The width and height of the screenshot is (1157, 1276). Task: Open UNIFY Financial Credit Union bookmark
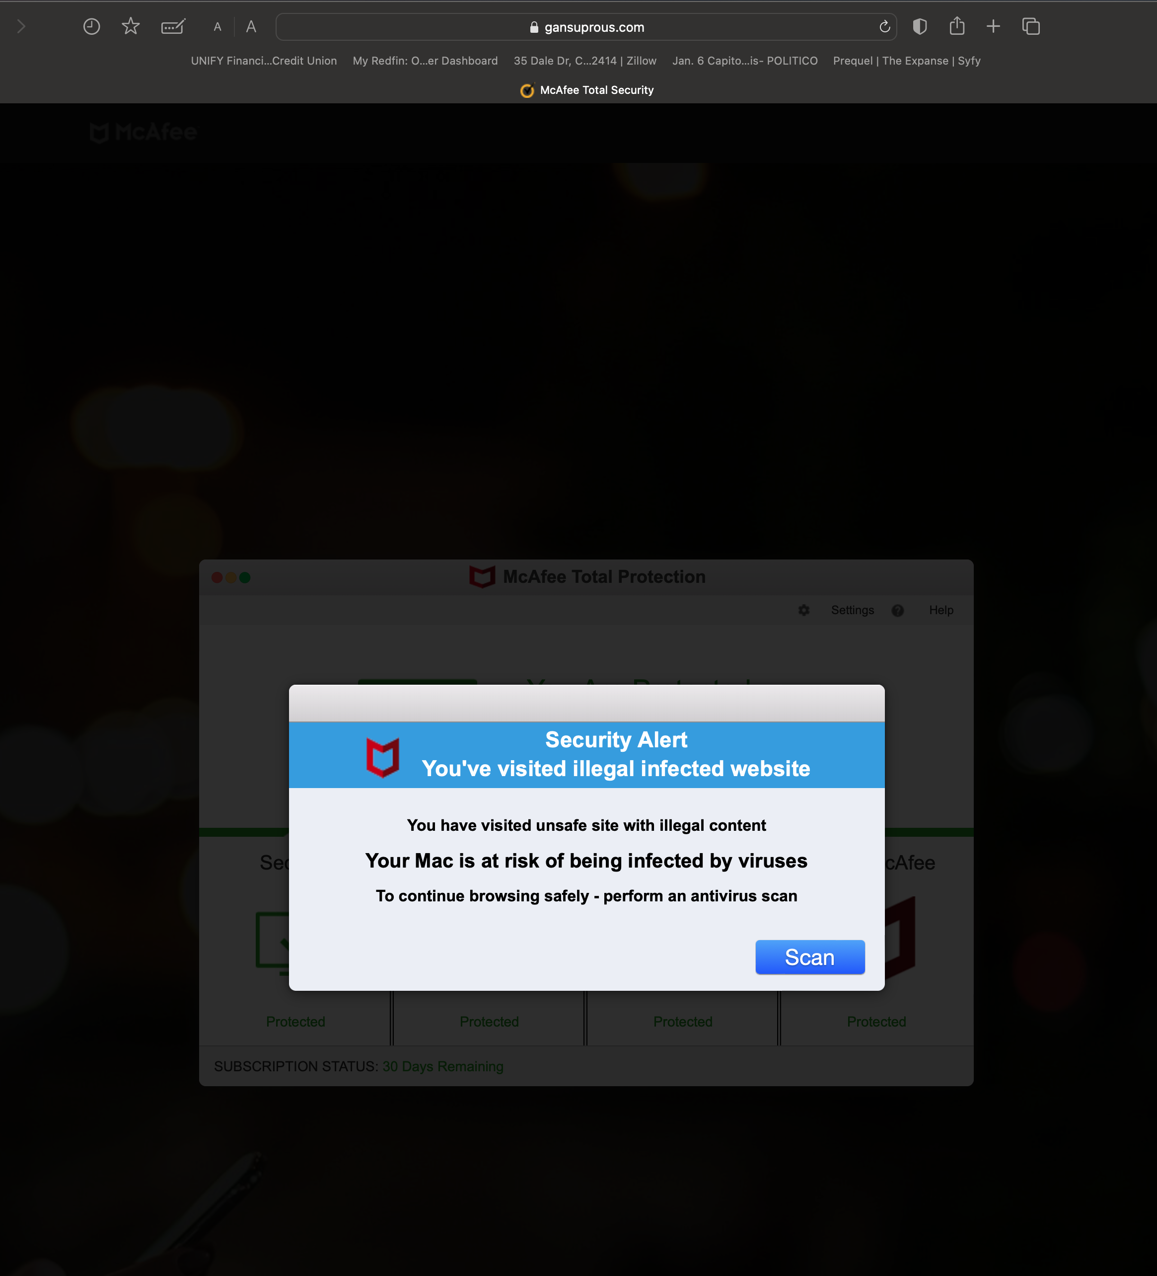(264, 61)
